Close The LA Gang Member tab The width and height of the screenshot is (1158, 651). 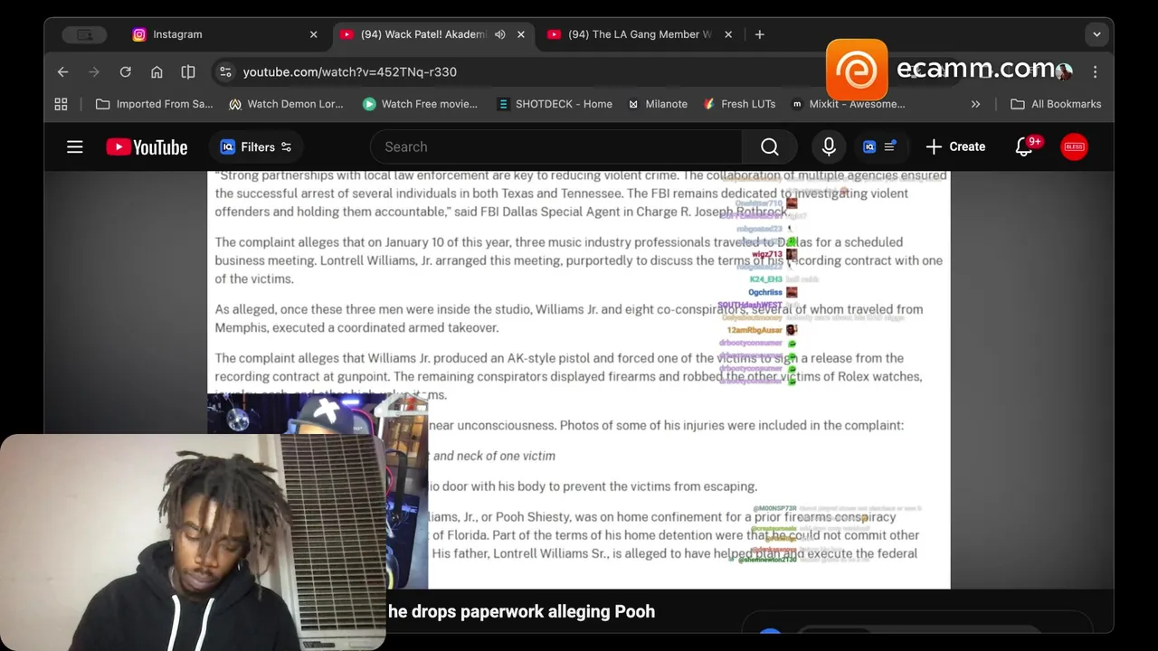[x=728, y=34]
